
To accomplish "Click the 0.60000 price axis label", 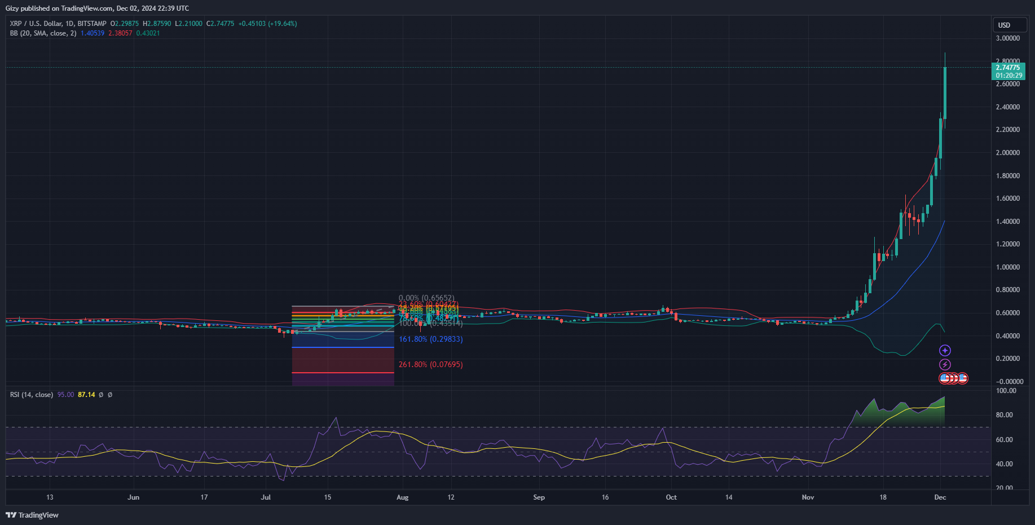I will (1008, 313).
